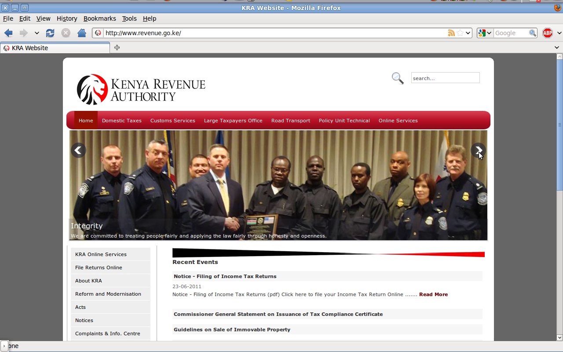Viewport: 563px width, 352px height.
Task: Click the date 23-06-2011
Action: [187, 286]
